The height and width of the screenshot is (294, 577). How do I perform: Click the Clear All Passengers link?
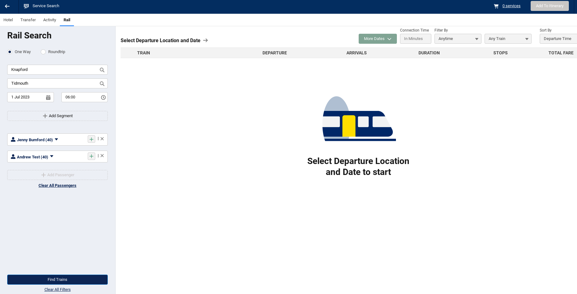[57, 186]
